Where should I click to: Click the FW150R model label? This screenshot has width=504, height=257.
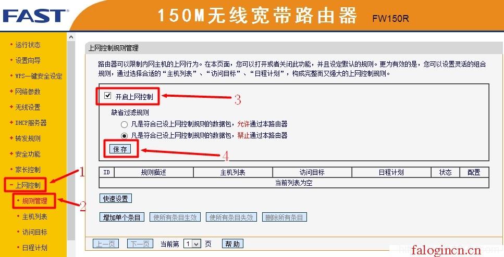click(x=390, y=18)
